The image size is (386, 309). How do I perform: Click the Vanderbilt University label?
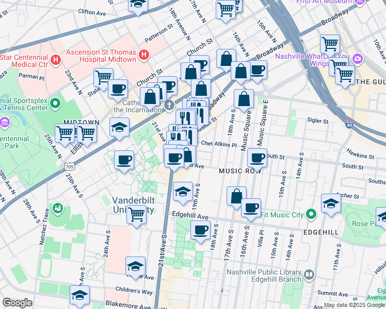tap(134, 205)
